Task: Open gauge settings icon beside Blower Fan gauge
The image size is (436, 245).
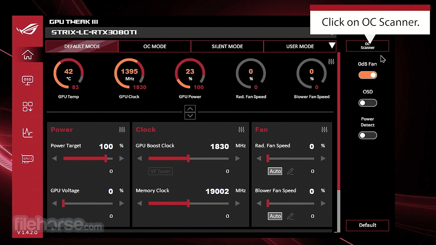Action: coord(331,62)
